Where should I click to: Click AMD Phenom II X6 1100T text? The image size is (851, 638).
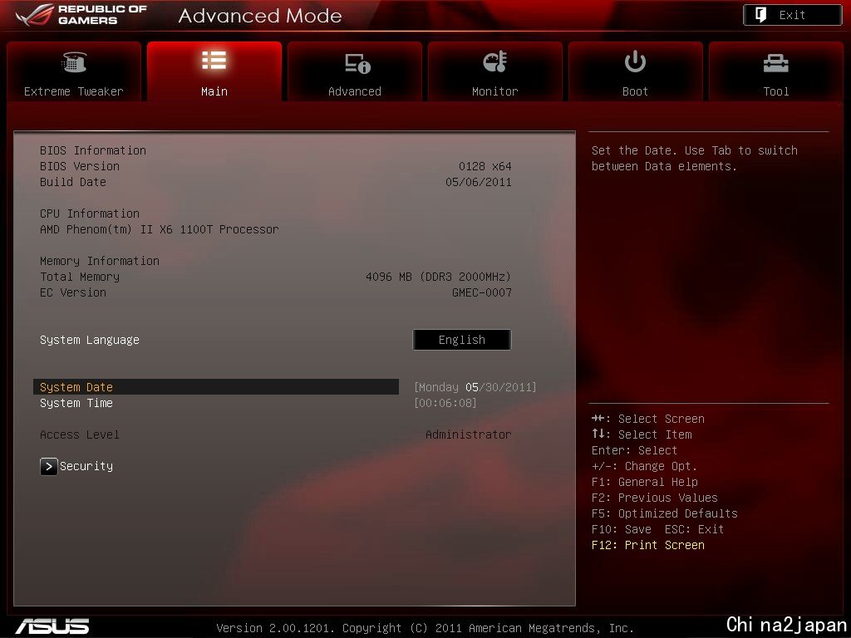[159, 229]
